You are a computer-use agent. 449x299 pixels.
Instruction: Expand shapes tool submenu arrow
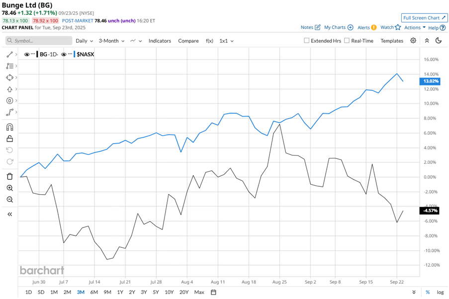tap(16, 77)
